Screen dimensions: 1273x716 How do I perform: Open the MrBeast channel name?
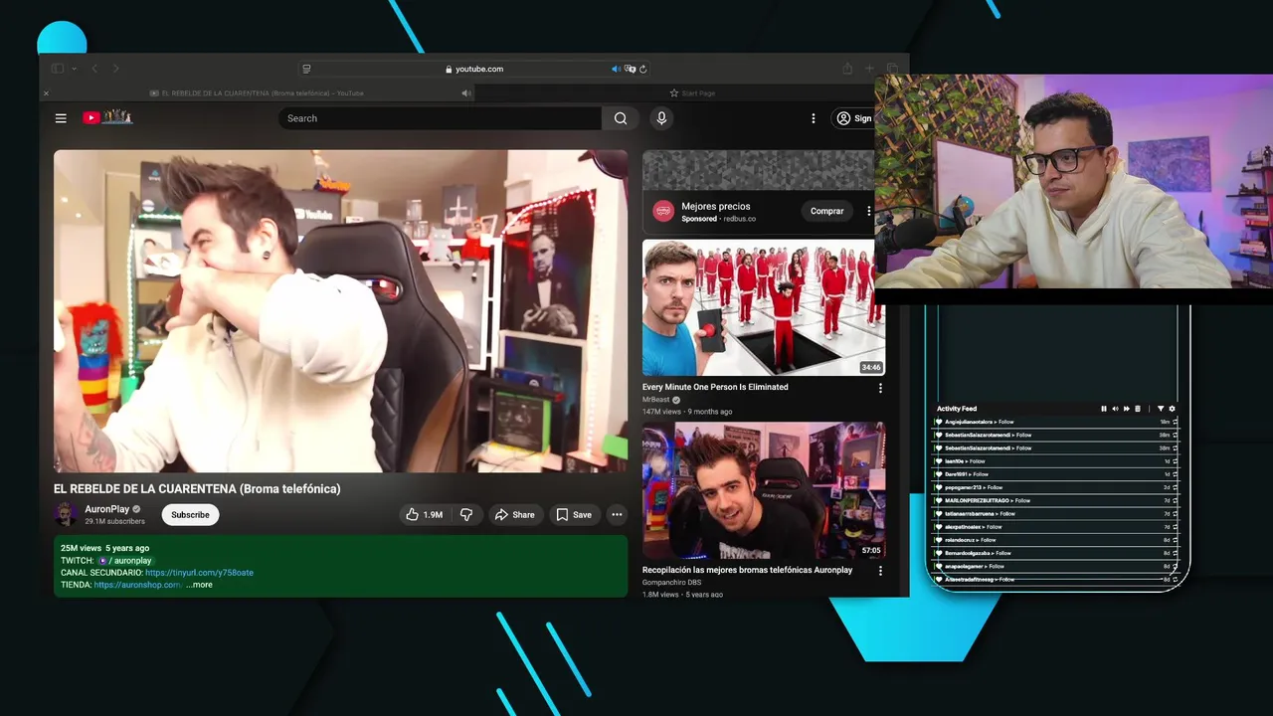[x=656, y=400]
